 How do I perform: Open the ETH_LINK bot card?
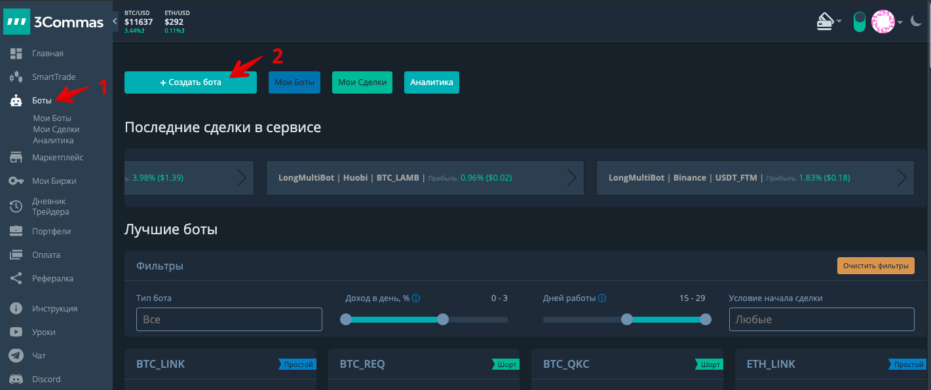(831, 369)
